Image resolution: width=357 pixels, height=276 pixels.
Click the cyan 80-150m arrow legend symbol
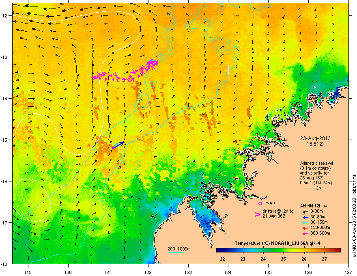click(305, 222)
